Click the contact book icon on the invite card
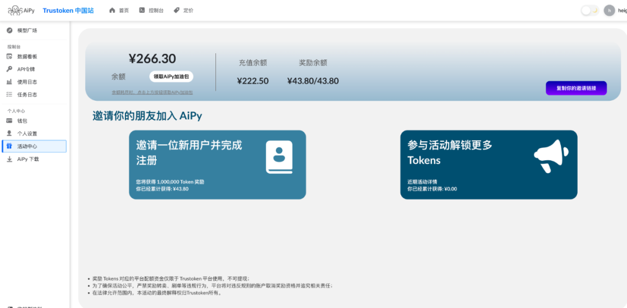627x308 pixels. click(x=279, y=157)
